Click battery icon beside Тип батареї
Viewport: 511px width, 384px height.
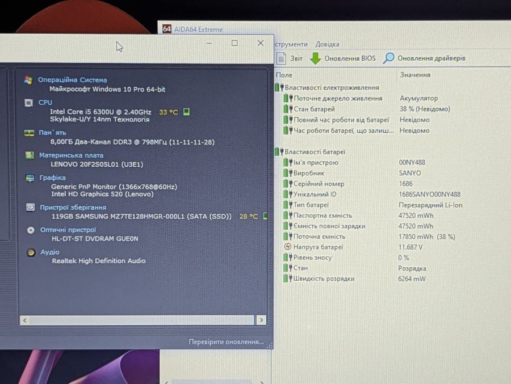(x=287, y=205)
